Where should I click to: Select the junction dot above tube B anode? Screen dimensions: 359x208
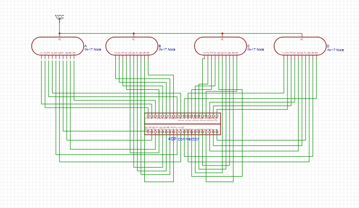point(134,33)
